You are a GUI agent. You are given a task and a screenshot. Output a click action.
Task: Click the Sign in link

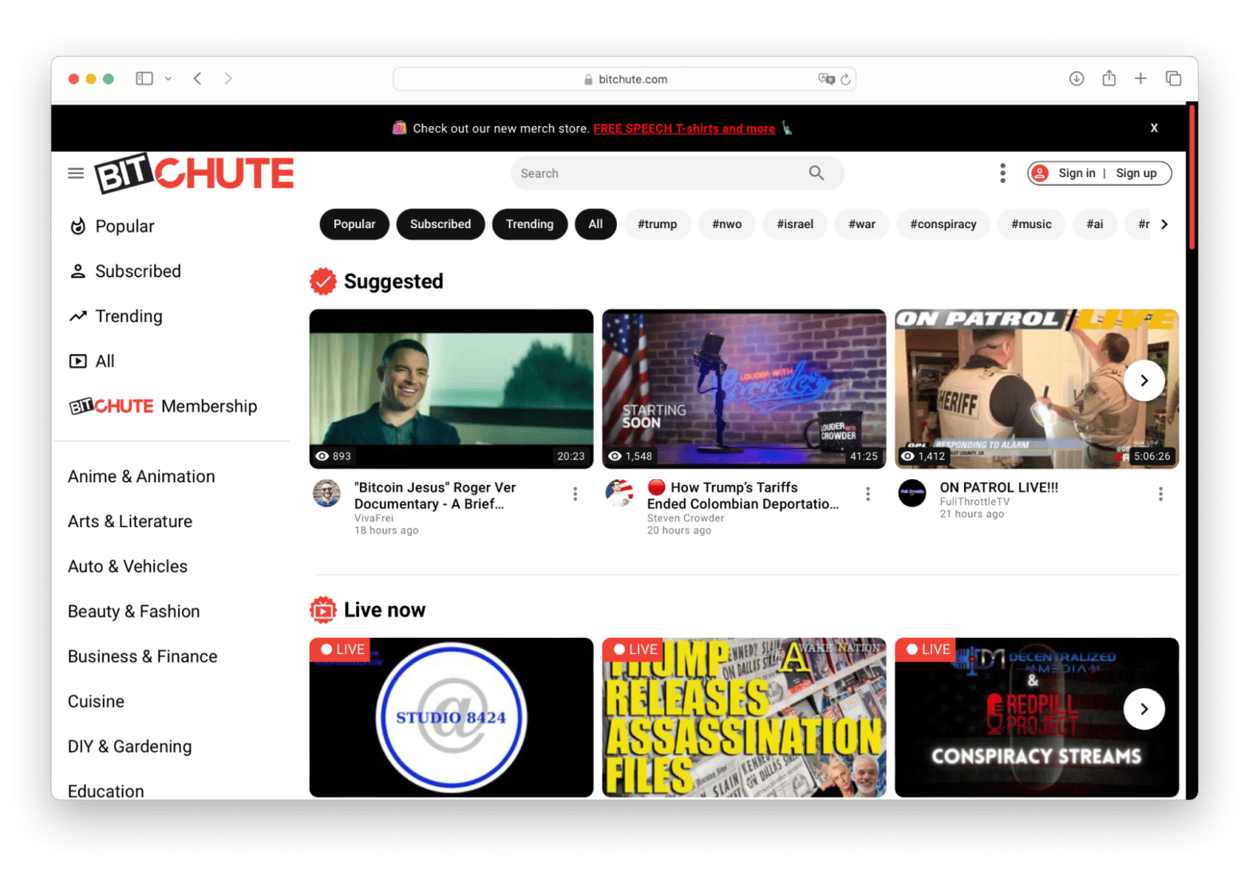(x=1077, y=173)
